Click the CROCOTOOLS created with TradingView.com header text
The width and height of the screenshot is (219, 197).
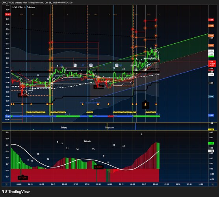tap(37, 2)
